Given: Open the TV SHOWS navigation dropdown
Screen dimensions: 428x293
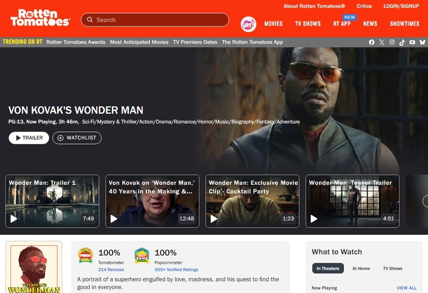Looking at the screenshot, I should tap(308, 24).
